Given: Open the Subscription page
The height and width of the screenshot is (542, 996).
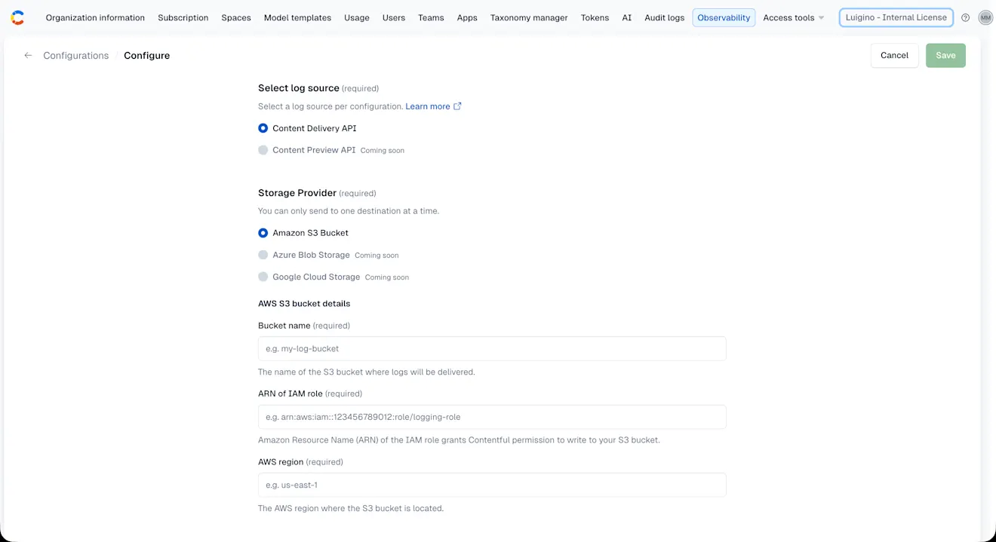Looking at the screenshot, I should coord(183,17).
